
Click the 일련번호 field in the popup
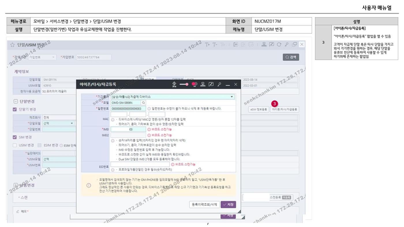tap(128, 109)
